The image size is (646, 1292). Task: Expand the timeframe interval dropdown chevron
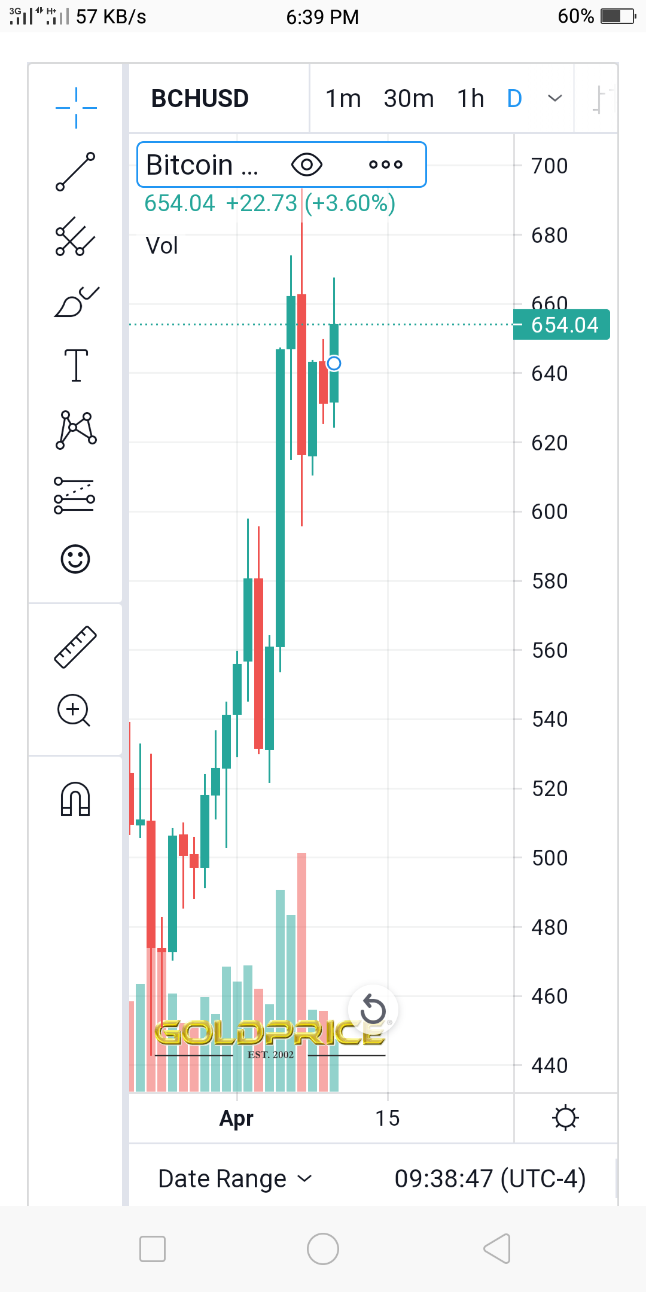pos(555,98)
